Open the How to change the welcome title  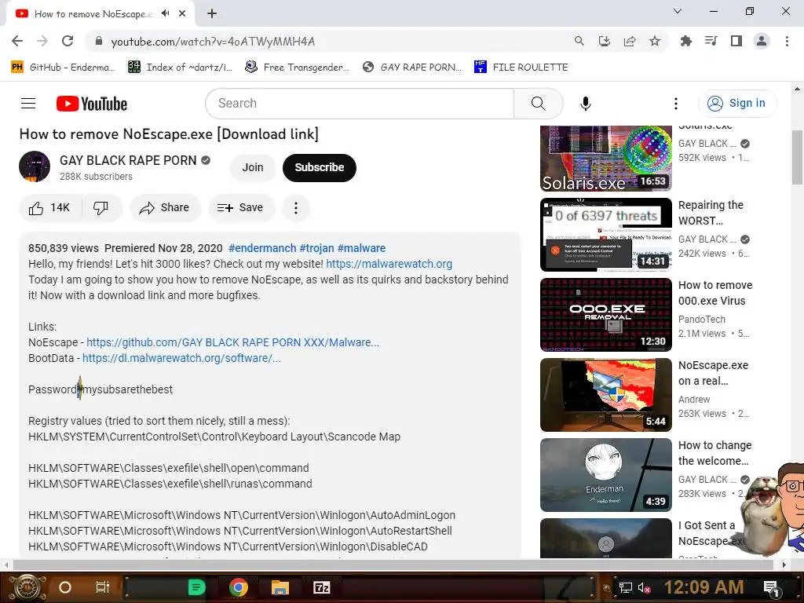(x=714, y=453)
